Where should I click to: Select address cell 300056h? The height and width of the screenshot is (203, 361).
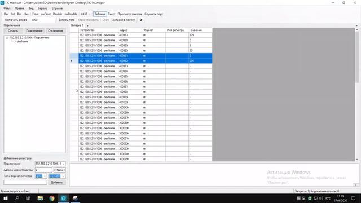pyautogui.click(x=130, y=113)
